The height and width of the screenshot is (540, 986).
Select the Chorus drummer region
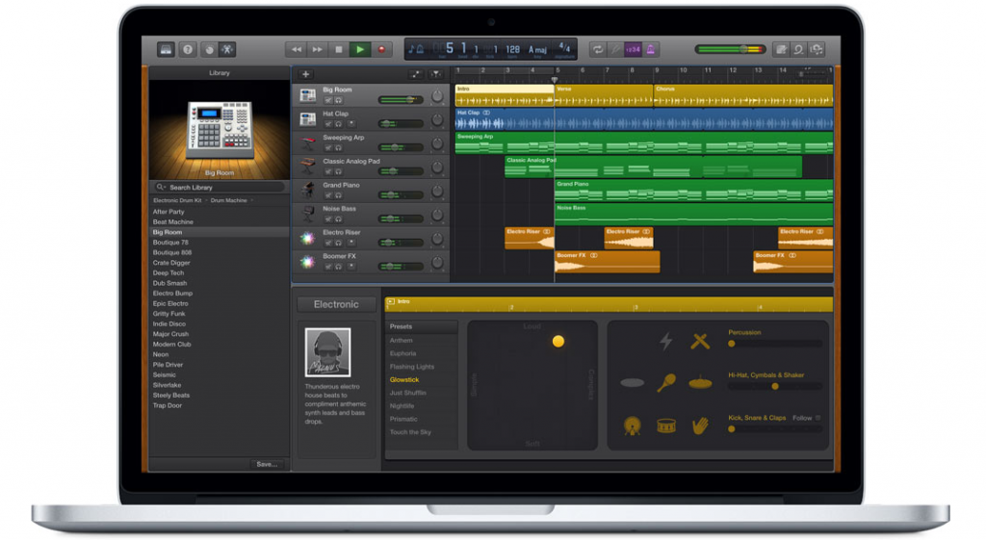click(743, 95)
